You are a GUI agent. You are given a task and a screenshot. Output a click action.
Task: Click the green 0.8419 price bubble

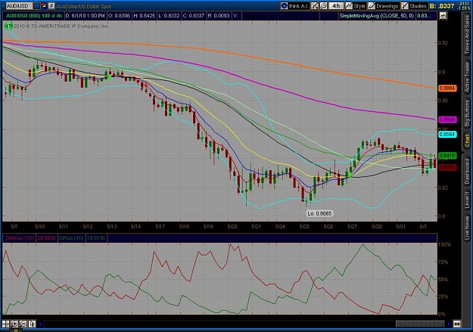(447, 156)
